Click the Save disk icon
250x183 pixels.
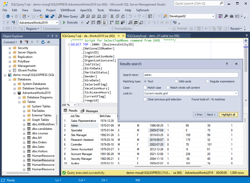(47, 16)
